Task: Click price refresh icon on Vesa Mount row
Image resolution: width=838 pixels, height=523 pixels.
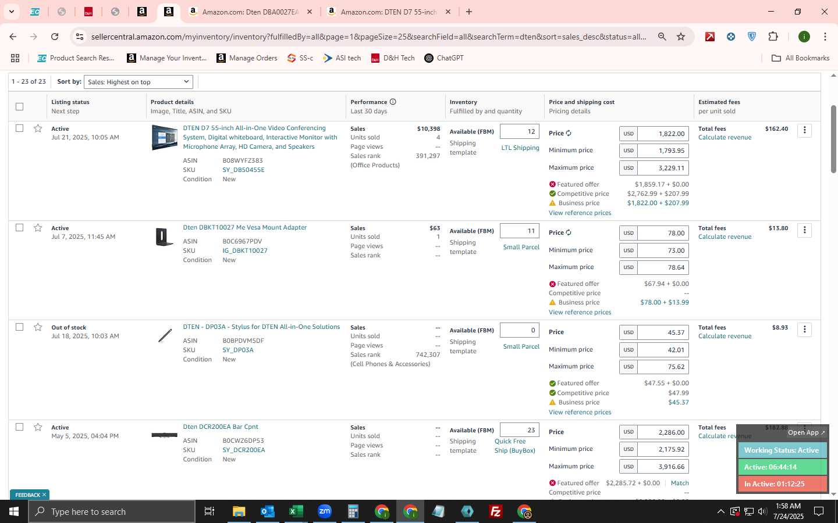Action: (x=569, y=232)
